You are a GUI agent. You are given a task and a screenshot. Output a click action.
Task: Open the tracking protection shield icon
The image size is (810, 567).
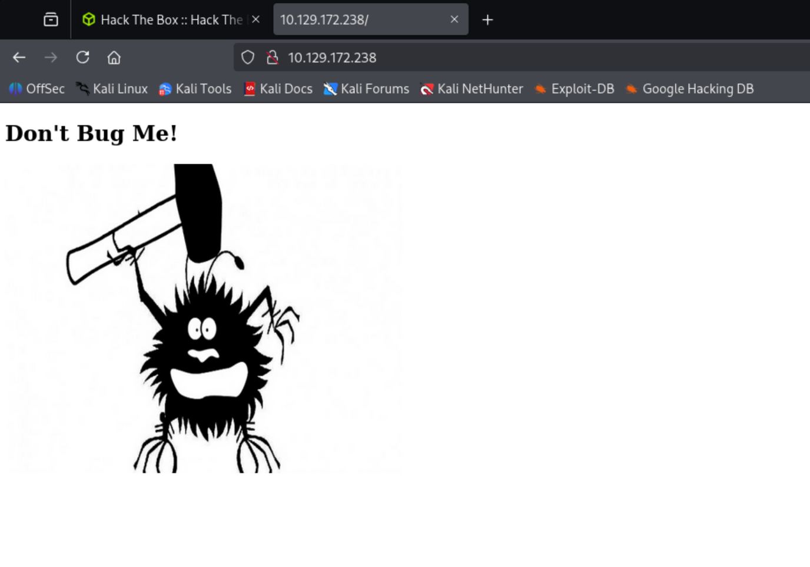click(248, 57)
